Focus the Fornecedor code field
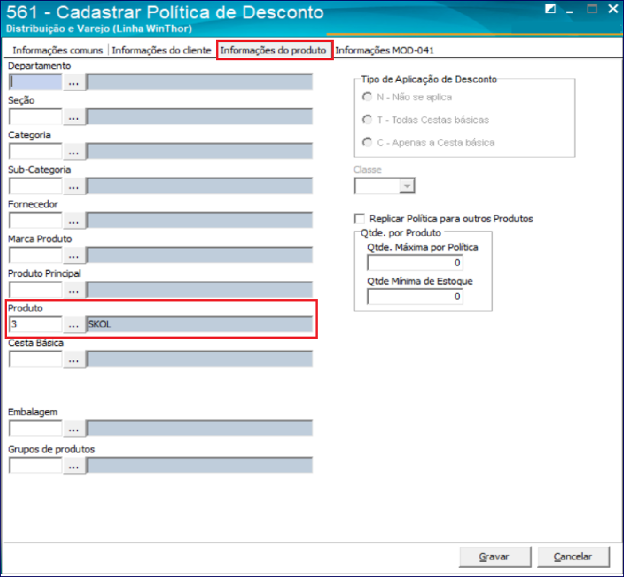Screen dimensions: 624x577 pyautogui.click(x=35, y=221)
